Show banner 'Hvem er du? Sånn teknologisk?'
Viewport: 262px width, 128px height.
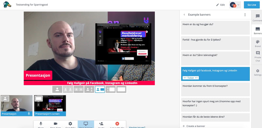[215, 59]
